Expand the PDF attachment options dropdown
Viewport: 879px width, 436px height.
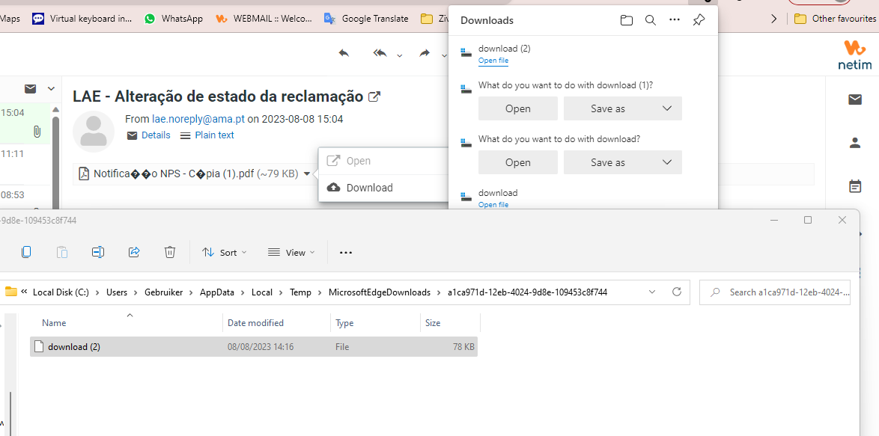pos(307,173)
